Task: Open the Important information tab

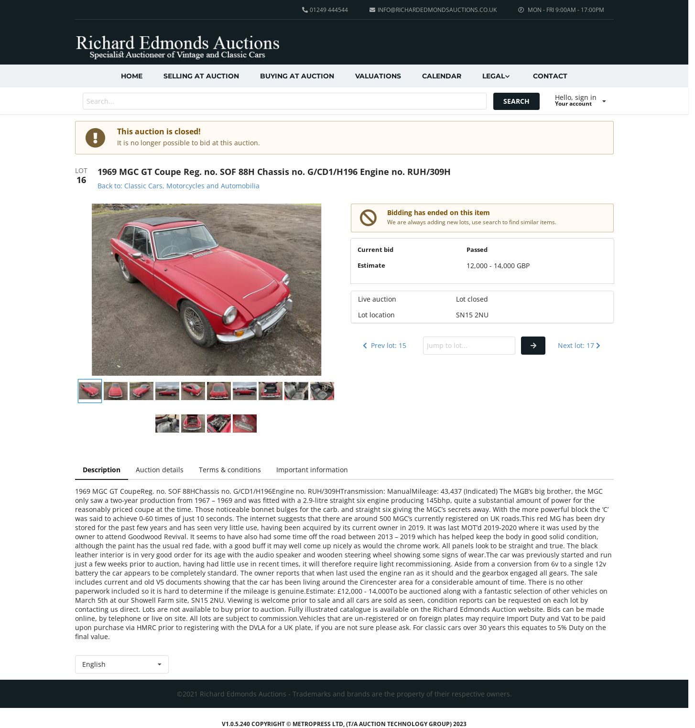Action: pyautogui.click(x=312, y=470)
